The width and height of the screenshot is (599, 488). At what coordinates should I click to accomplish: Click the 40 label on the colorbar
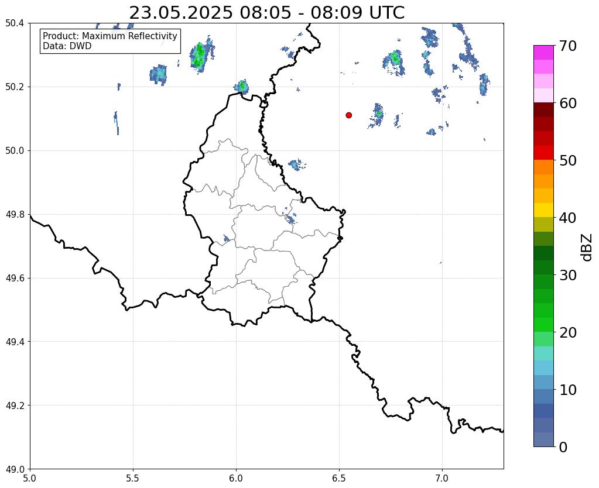[x=568, y=218]
